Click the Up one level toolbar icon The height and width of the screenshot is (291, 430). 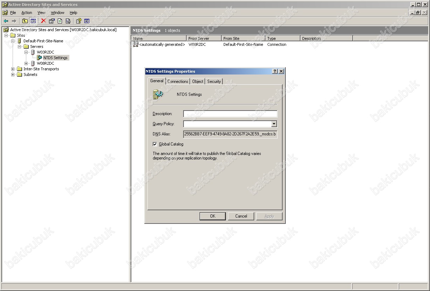point(25,21)
